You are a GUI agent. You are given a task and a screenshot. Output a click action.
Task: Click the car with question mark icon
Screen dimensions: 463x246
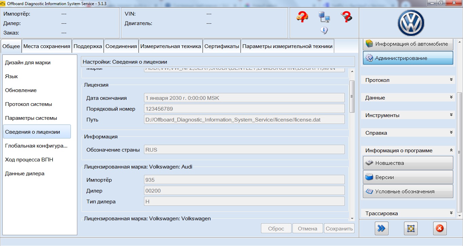click(302, 17)
